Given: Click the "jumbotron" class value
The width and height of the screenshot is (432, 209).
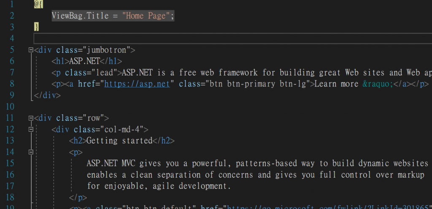Looking at the screenshot, I should pos(106,50).
